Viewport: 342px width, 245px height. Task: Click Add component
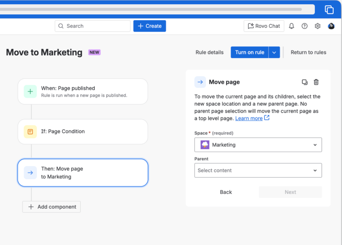51,207
